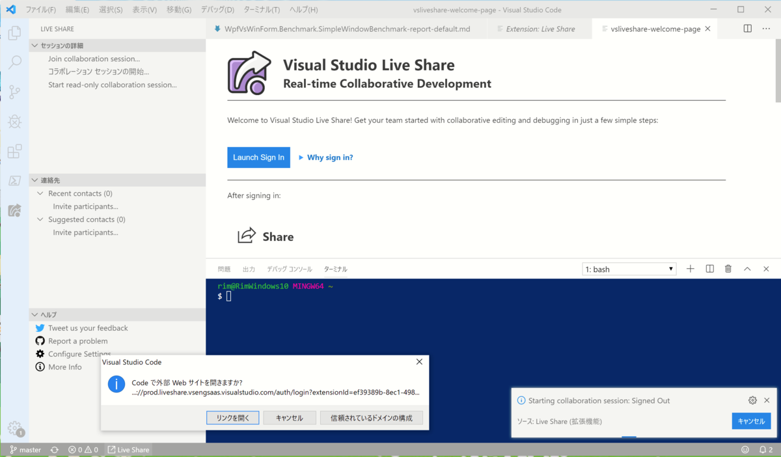Open the 編集(E) menu

[x=77, y=10]
